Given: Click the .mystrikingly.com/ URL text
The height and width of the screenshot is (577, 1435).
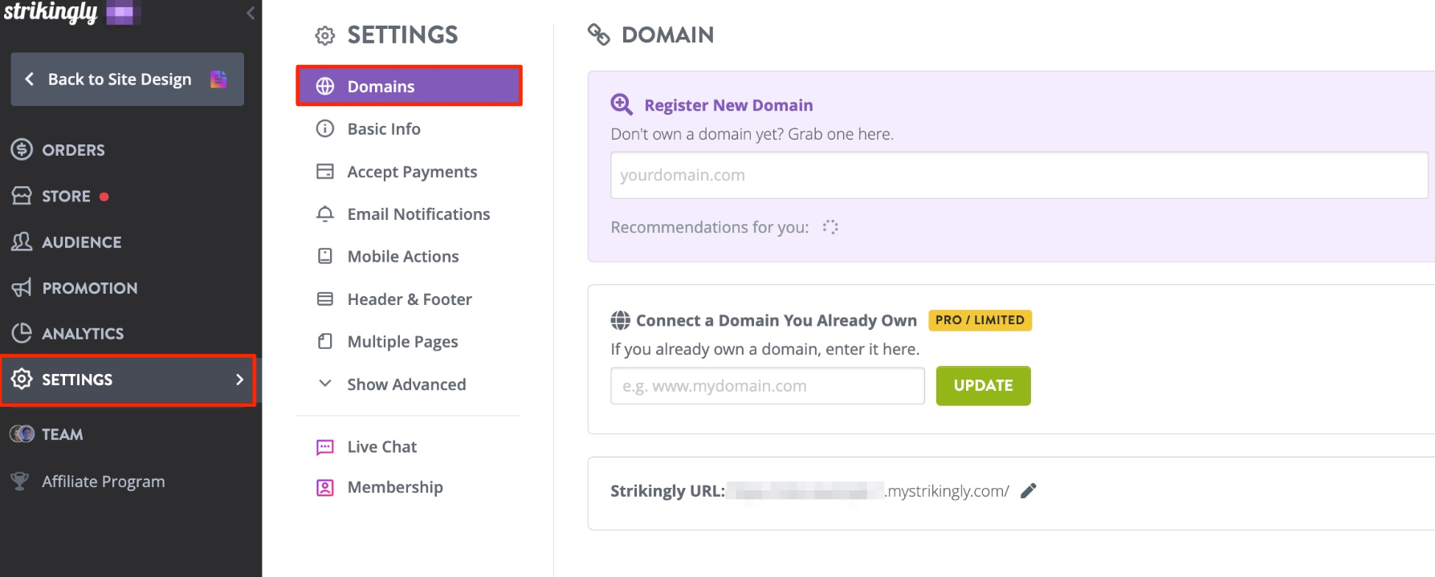Looking at the screenshot, I should click(947, 491).
